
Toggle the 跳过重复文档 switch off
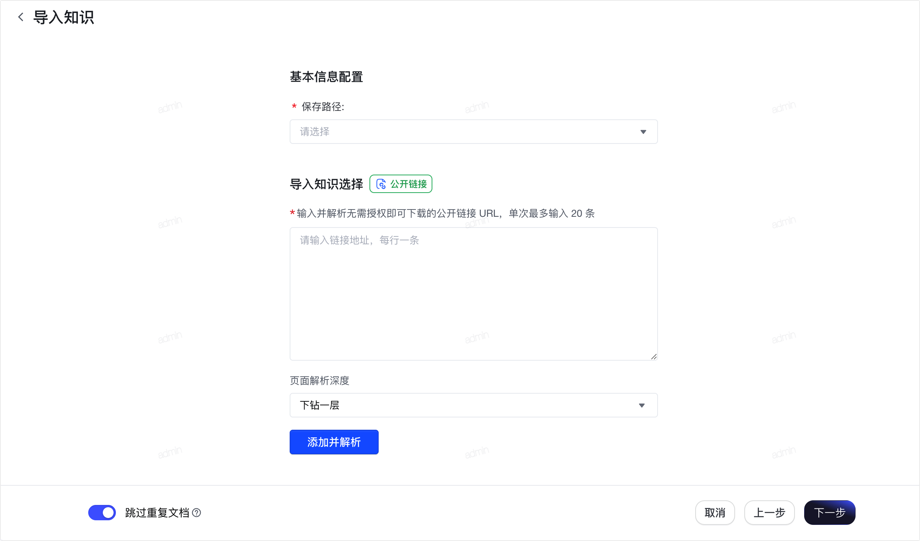[102, 513]
